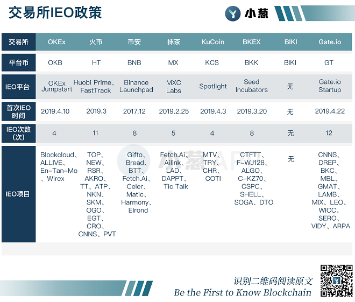Select the IEO项目 row label
This screenshot has height=302, width=355.
pyautogui.click(x=18, y=194)
